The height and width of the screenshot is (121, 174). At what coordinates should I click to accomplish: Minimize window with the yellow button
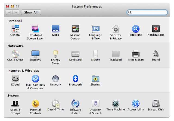point(13,6)
